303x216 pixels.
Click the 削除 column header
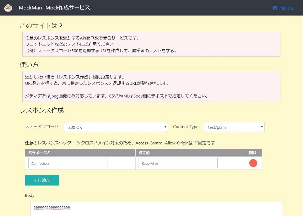click(253, 153)
